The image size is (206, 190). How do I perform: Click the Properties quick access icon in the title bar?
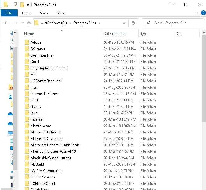[16, 5]
